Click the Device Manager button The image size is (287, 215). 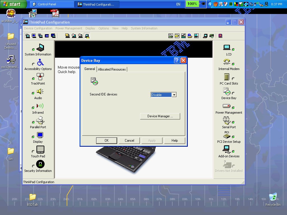coord(160,116)
